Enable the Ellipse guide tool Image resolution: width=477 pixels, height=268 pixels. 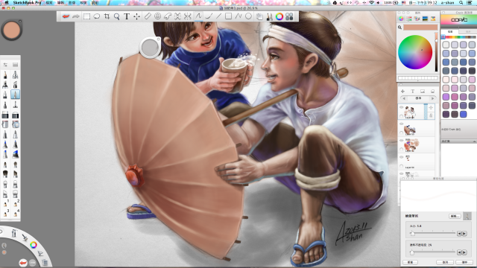(x=157, y=16)
